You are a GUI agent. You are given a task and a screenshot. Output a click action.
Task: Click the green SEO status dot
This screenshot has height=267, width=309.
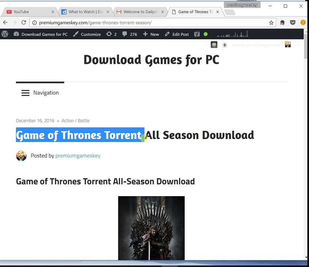206,34
